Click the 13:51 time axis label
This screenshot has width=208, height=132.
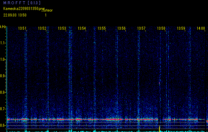click(x=22, y=28)
